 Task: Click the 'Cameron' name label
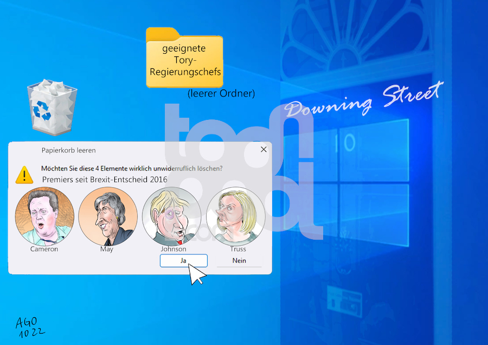(x=44, y=249)
